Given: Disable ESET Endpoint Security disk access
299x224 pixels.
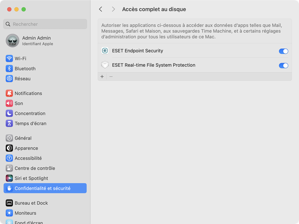Looking at the screenshot, I should pos(283,51).
